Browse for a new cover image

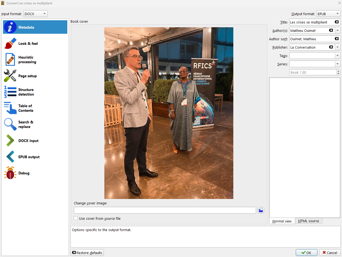coord(261,210)
